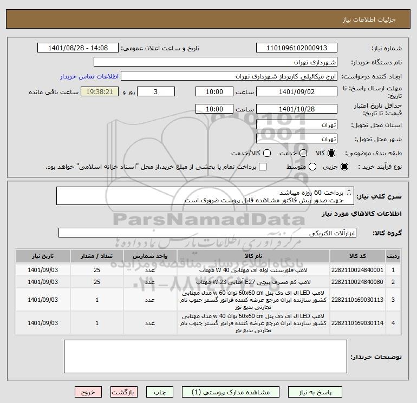Toggle the اسناد خزانه اسلامی payment checkbox
417x403 pixels.
pyautogui.click(x=263, y=167)
